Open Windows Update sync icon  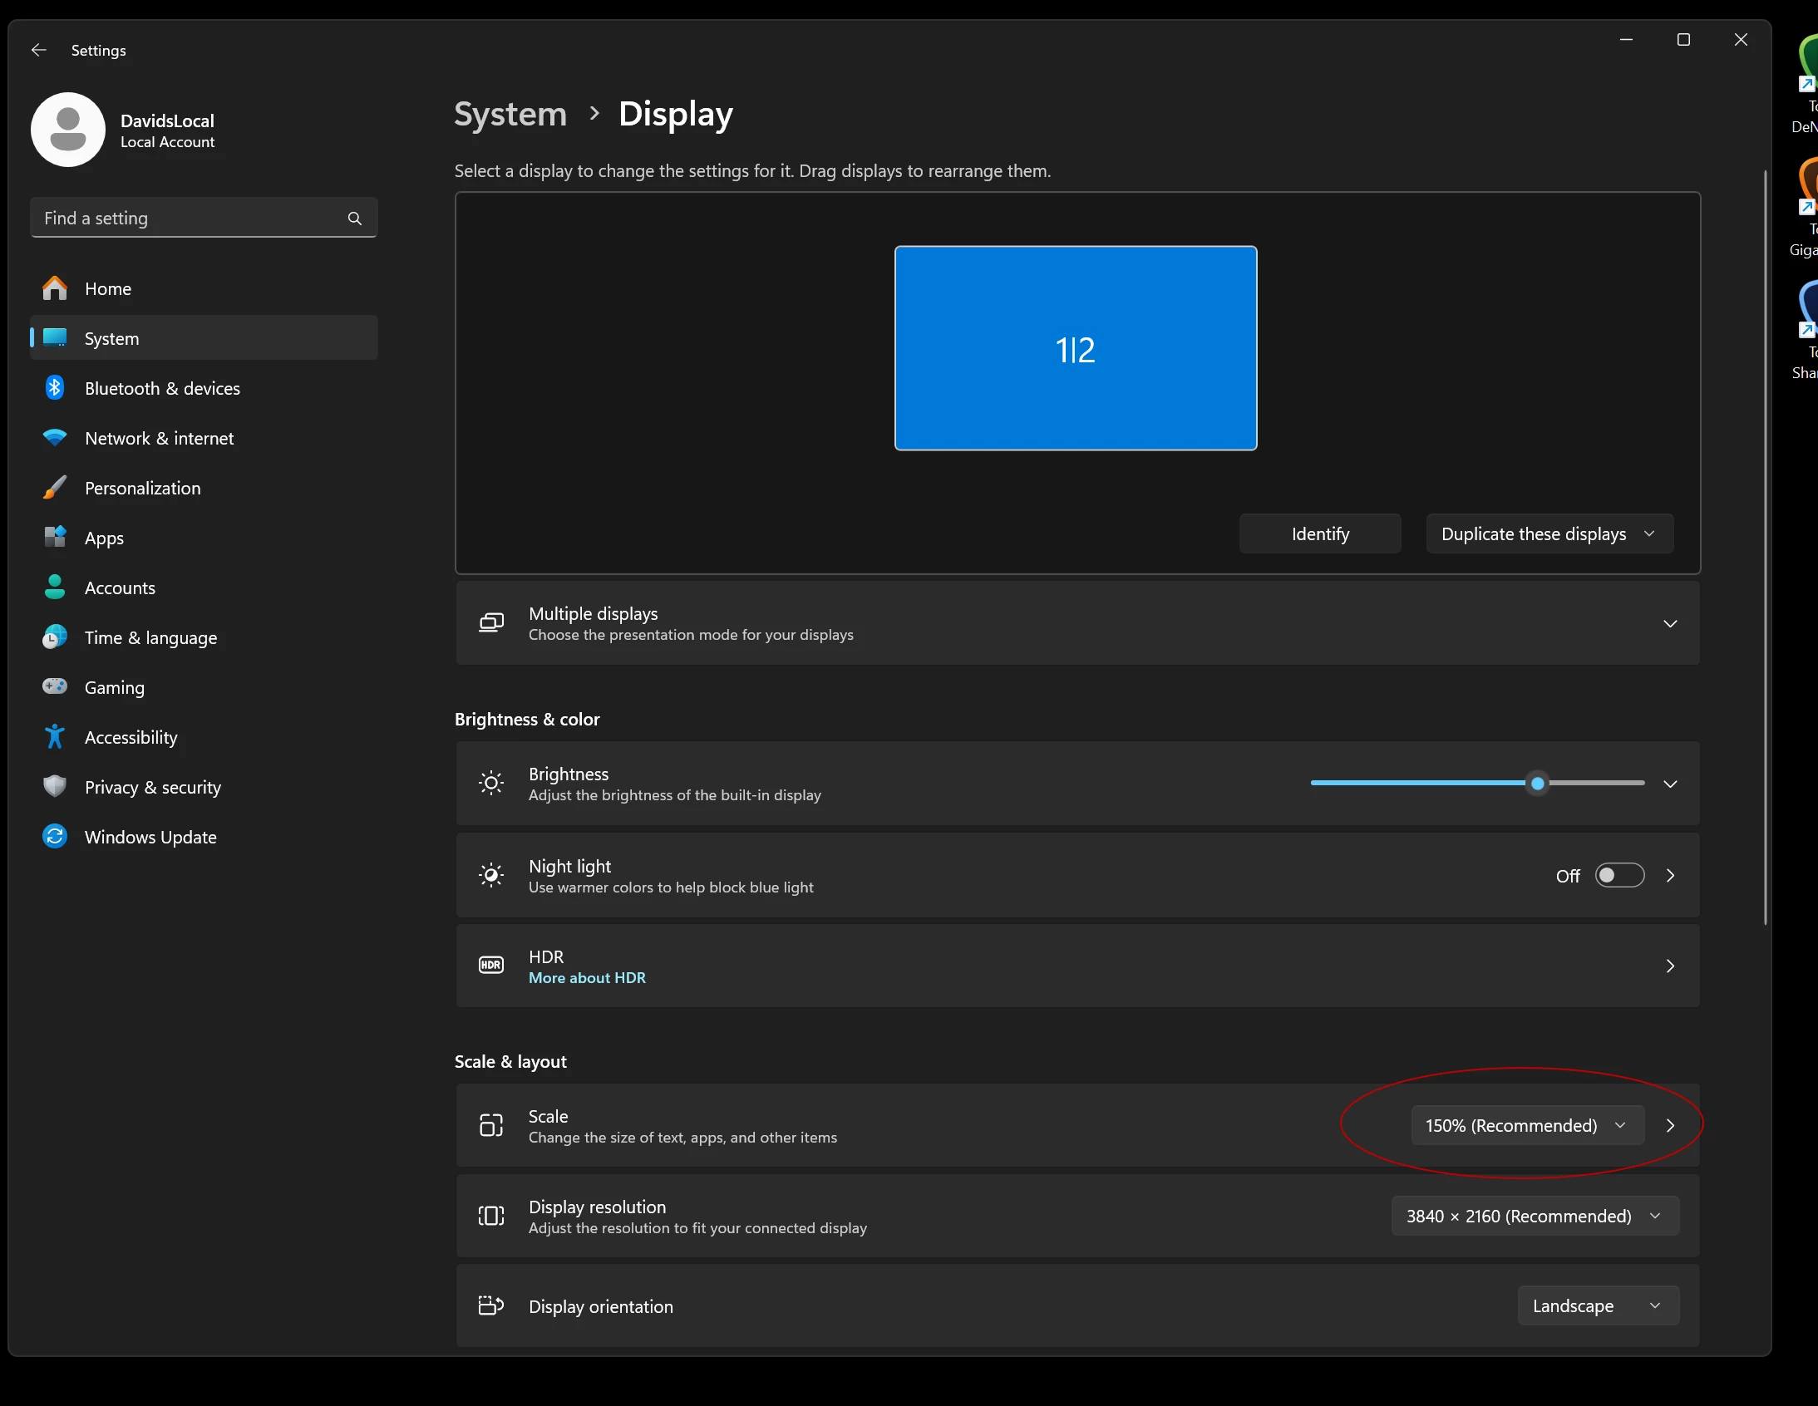point(55,836)
